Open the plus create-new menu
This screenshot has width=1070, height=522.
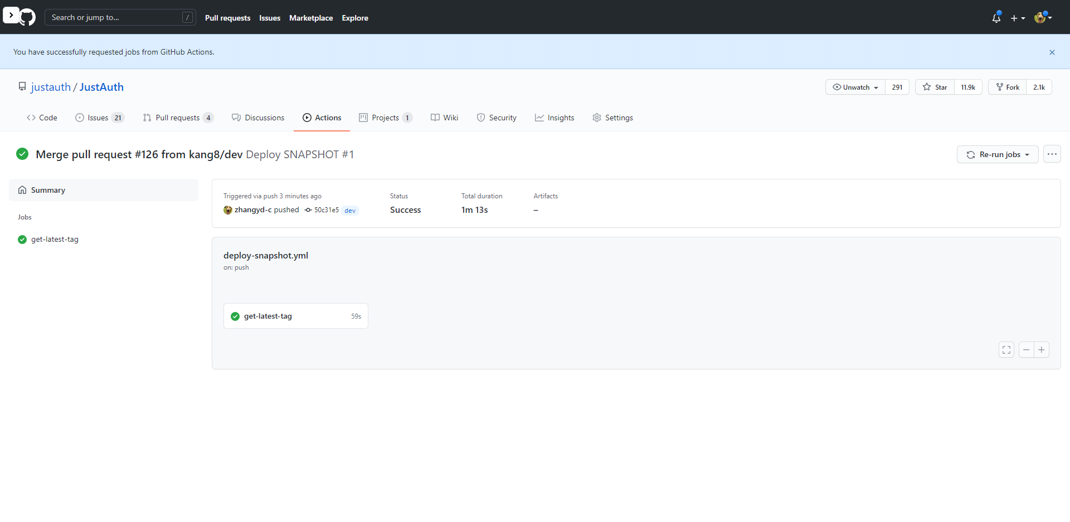tap(1018, 18)
